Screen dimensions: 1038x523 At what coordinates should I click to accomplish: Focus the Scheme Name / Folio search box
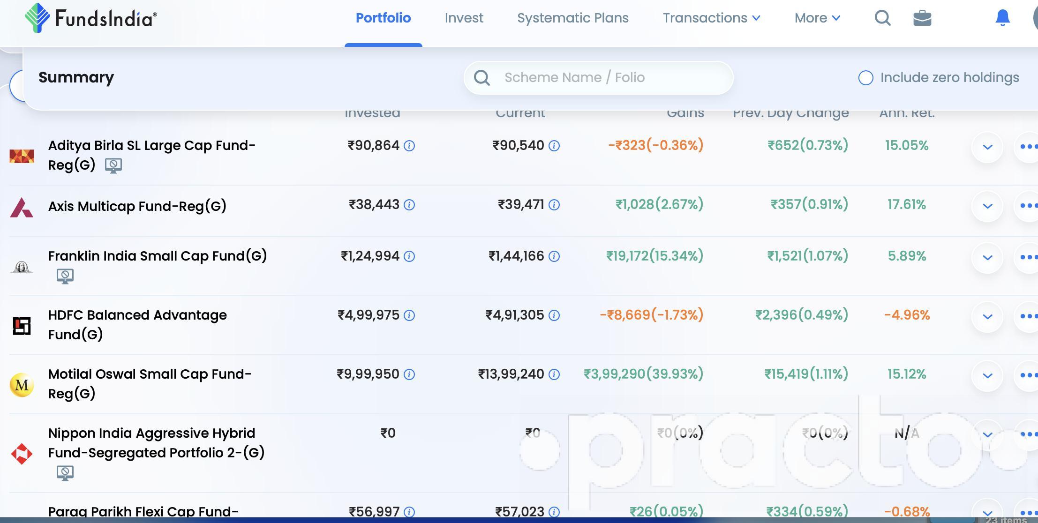tap(598, 78)
